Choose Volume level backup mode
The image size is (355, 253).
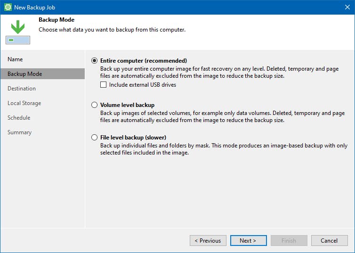click(x=95, y=105)
